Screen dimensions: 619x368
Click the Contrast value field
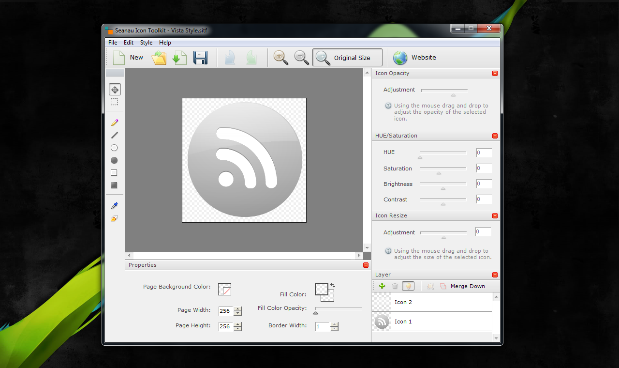tap(484, 199)
